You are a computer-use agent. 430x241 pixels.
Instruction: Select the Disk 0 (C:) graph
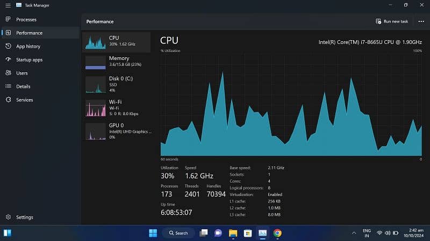pos(117,84)
